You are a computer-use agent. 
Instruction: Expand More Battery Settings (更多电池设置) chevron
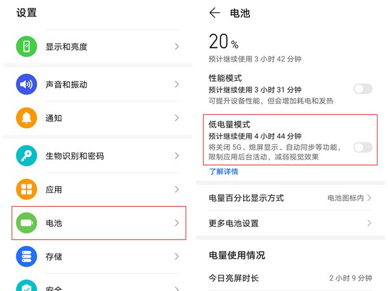pyautogui.click(x=369, y=223)
